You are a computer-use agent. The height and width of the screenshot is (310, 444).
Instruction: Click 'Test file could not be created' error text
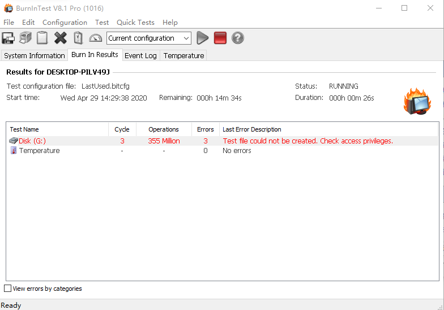click(x=308, y=141)
